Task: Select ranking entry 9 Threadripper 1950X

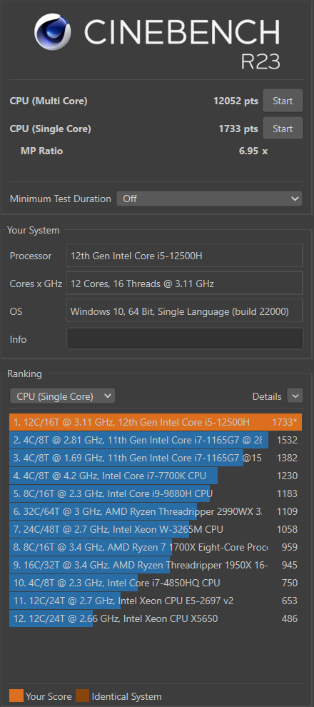Action: click(156, 564)
